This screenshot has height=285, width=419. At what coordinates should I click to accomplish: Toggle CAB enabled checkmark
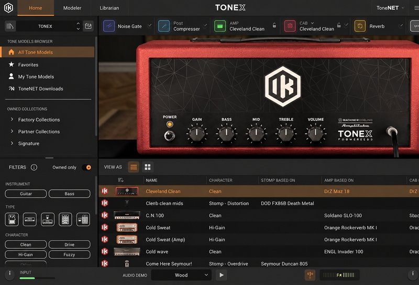346,25
